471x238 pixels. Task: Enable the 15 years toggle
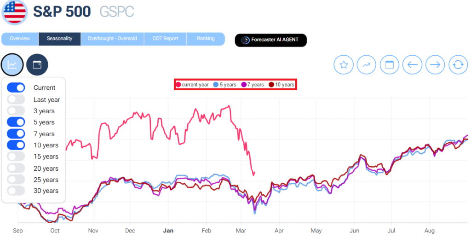point(16,157)
